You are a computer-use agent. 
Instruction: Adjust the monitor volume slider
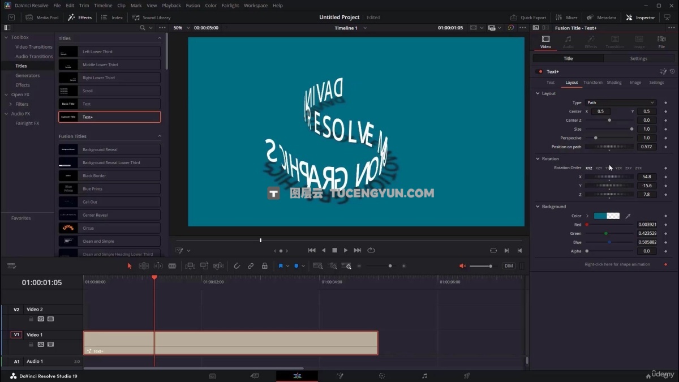481,266
